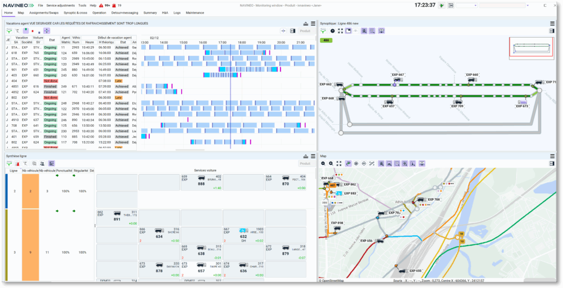The height and width of the screenshot is (288, 563).
Task: Zoom in on the Map panel
Action: (x=331, y=163)
